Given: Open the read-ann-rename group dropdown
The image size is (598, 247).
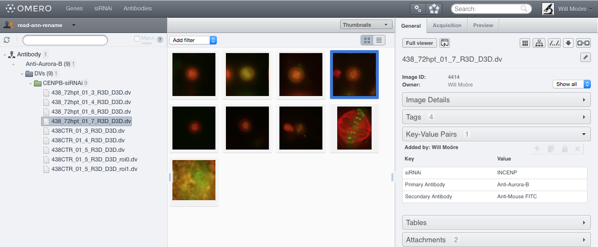Looking at the screenshot, I should click(x=74, y=25).
